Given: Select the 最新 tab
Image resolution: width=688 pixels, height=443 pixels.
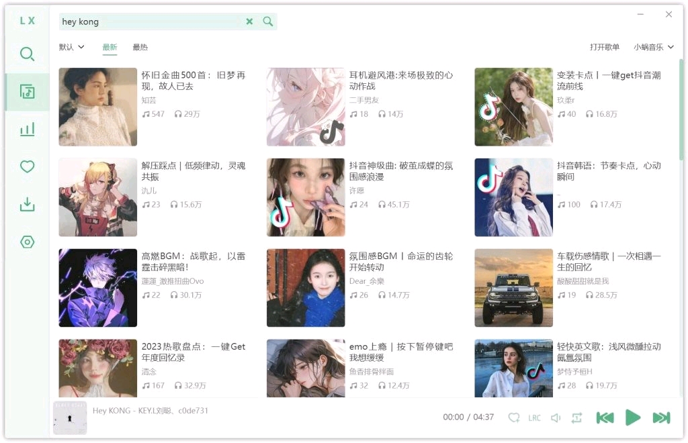Looking at the screenshot, I should click(110, 47).
